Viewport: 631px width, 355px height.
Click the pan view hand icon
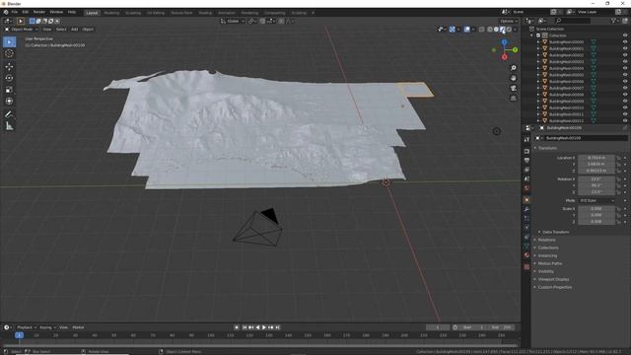(514, 78)
